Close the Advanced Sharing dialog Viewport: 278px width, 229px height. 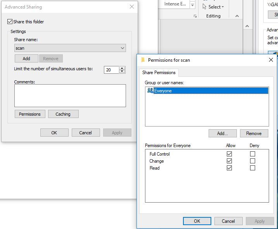click(x=132, y=7)
